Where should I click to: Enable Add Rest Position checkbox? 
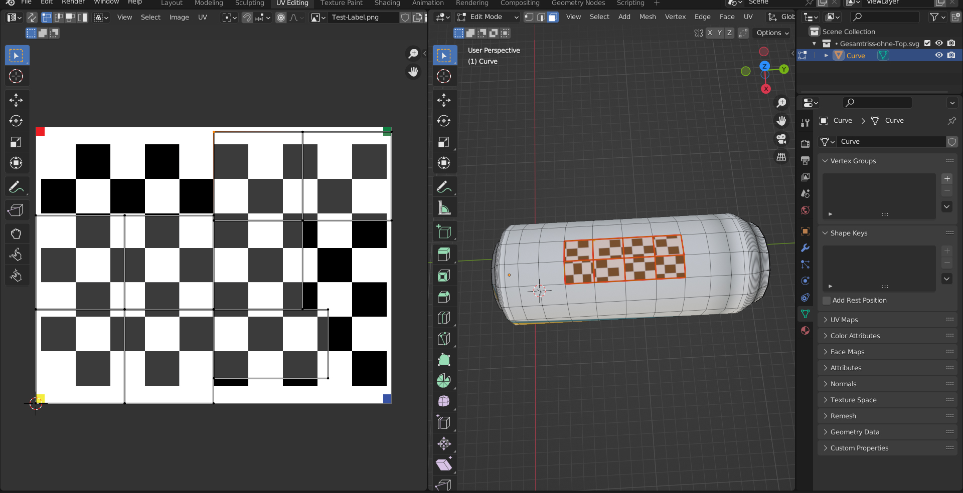pyautogui.click(x=827, y=300)
